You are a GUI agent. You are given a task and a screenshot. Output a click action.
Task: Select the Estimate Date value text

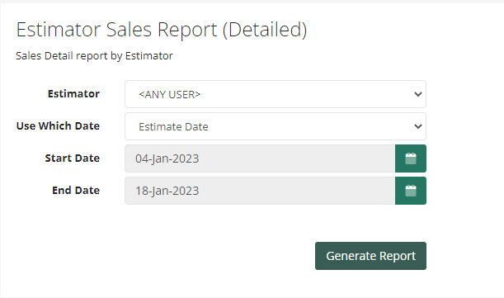[x=173, y=127]
